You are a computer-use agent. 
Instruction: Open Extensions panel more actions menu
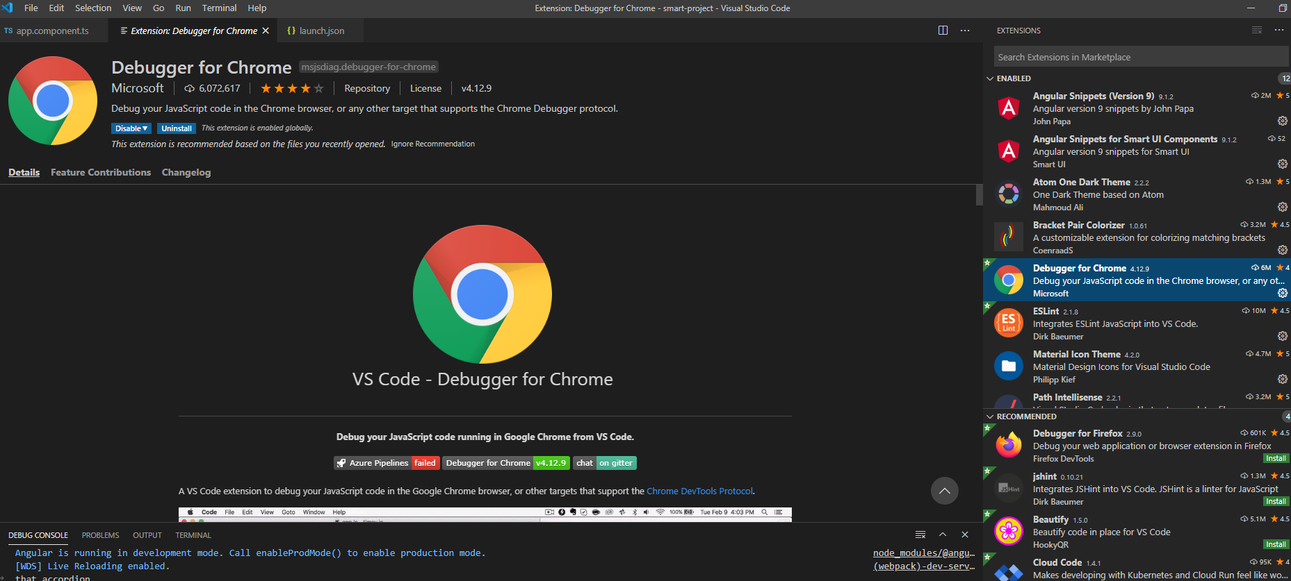pos(1279,31)
